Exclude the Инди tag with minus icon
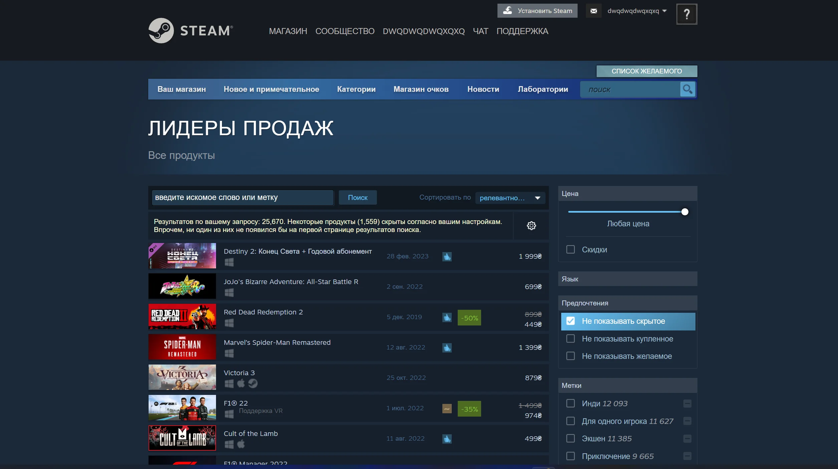 tap(687, 404)
